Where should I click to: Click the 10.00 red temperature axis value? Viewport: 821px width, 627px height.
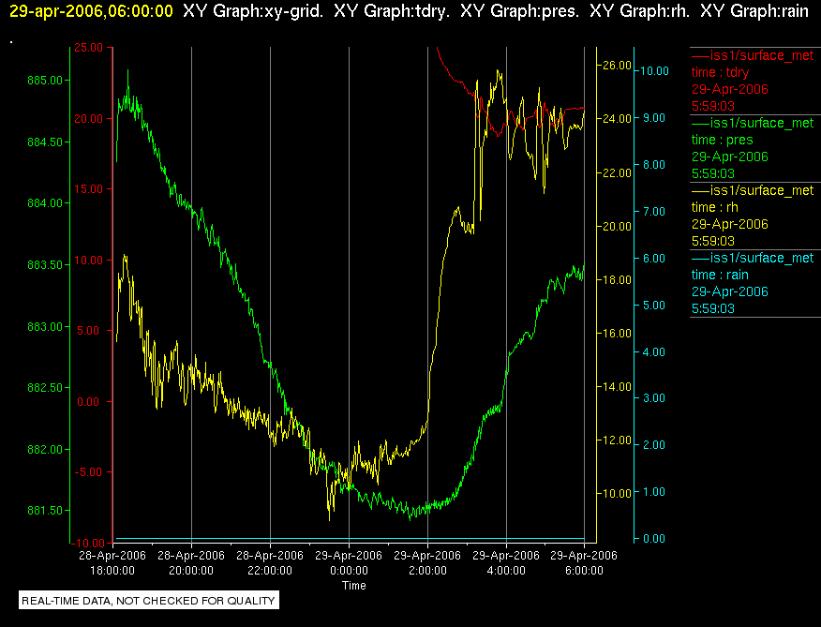89,261
